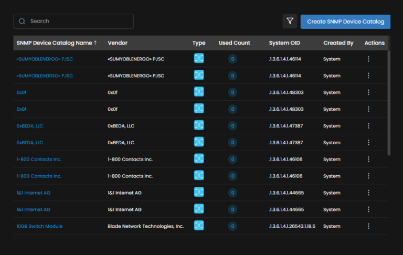Viewport: 403px width, 255px height.
Task: Click type icon in first 1-800 Contacts row
Action: tap(199, 158)
